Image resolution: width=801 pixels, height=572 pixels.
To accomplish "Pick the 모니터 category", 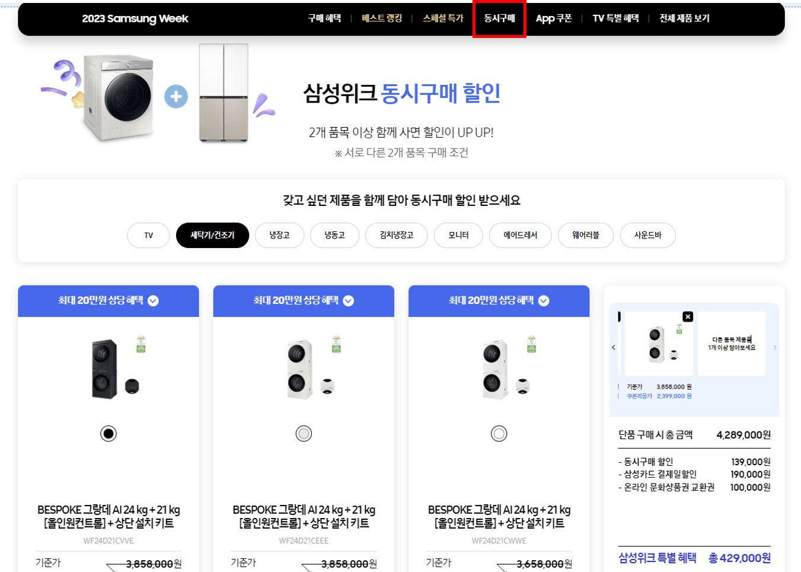I will (x=458, y=236).
